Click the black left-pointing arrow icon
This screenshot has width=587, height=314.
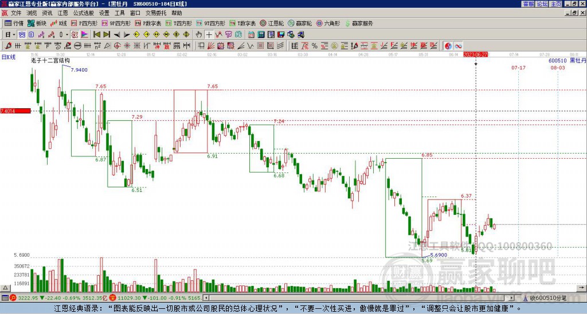(x=117, y=35)
